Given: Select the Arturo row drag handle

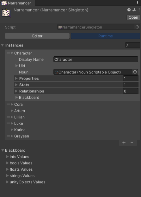Looking at the screenshot, I should coord(8,111).
